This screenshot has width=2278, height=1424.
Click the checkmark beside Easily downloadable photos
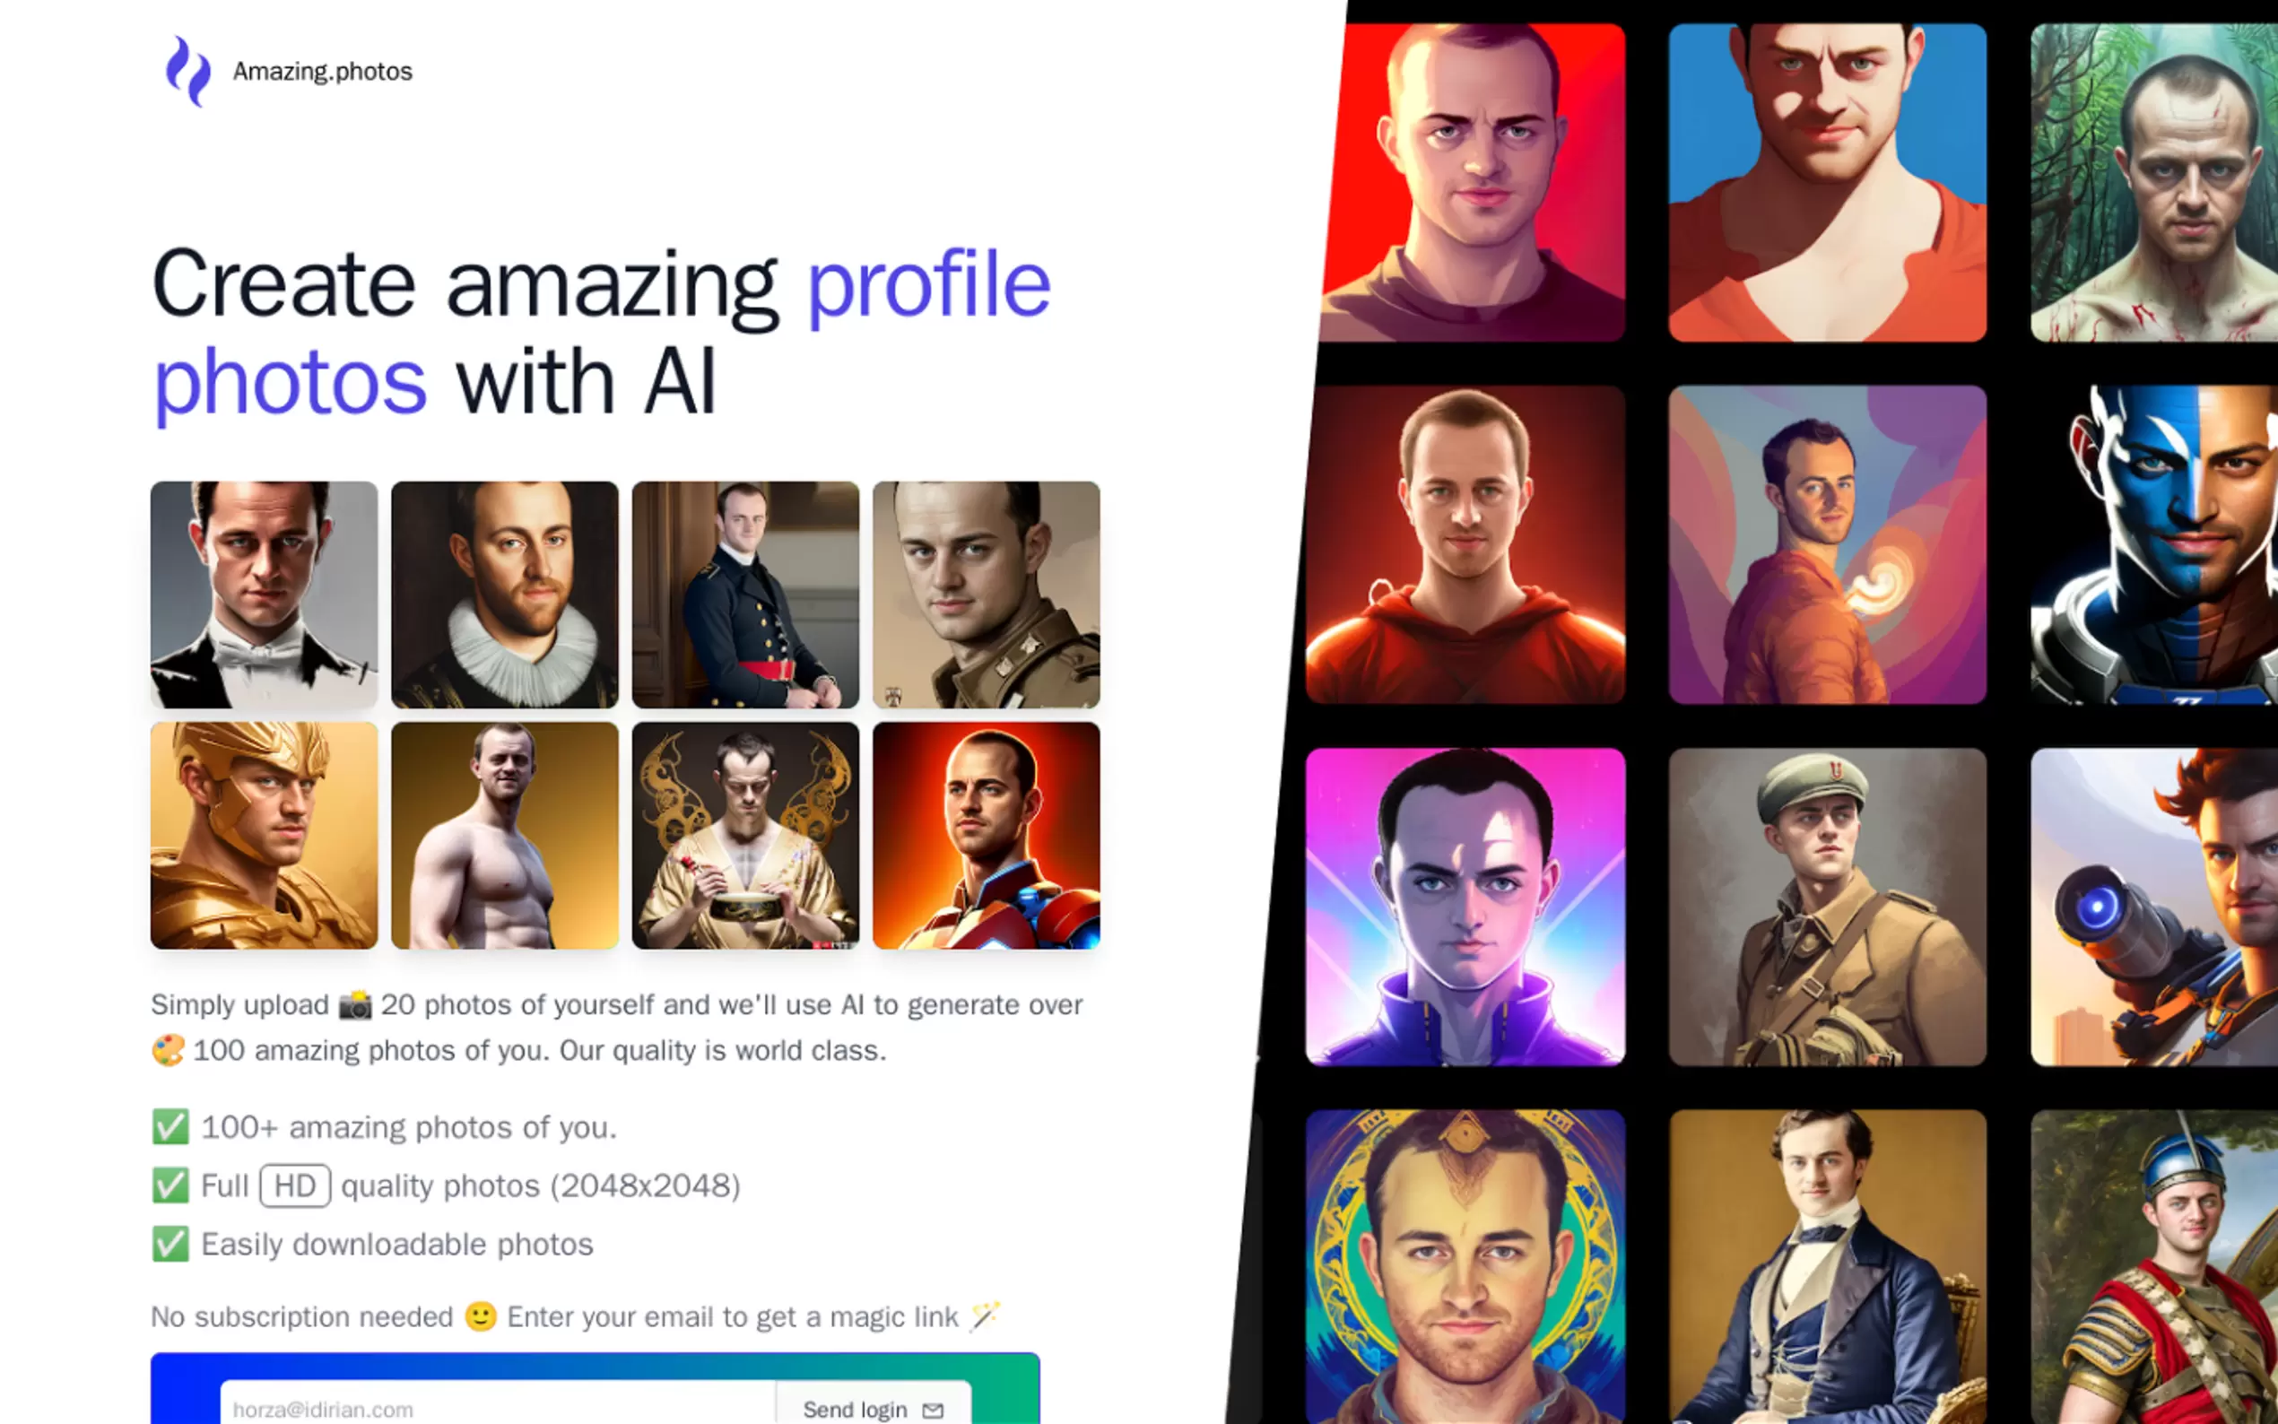tap(170, 1244)
